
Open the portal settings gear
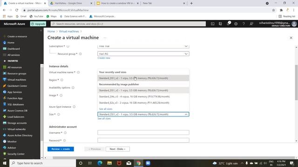pyautogui.click(x=236, y=24)
